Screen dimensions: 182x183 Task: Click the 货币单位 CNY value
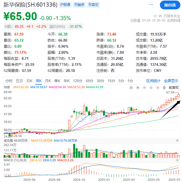pyautogui.click(x=157, y=71)
